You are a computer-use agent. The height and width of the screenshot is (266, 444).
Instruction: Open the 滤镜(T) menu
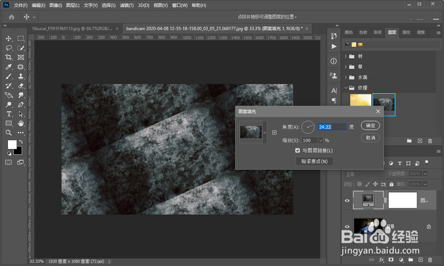point(127,5)
